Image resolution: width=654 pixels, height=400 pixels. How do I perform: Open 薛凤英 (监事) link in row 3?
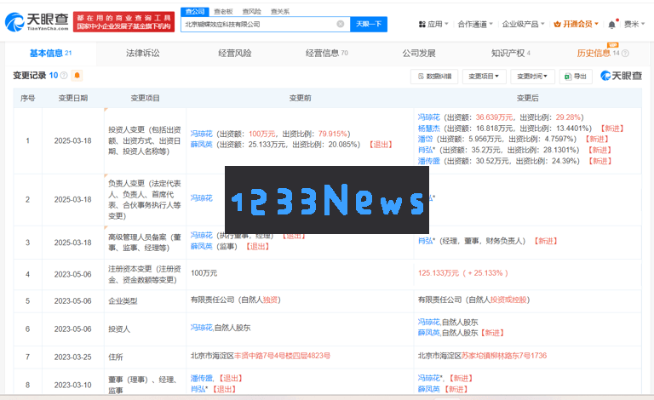[202, 246]
